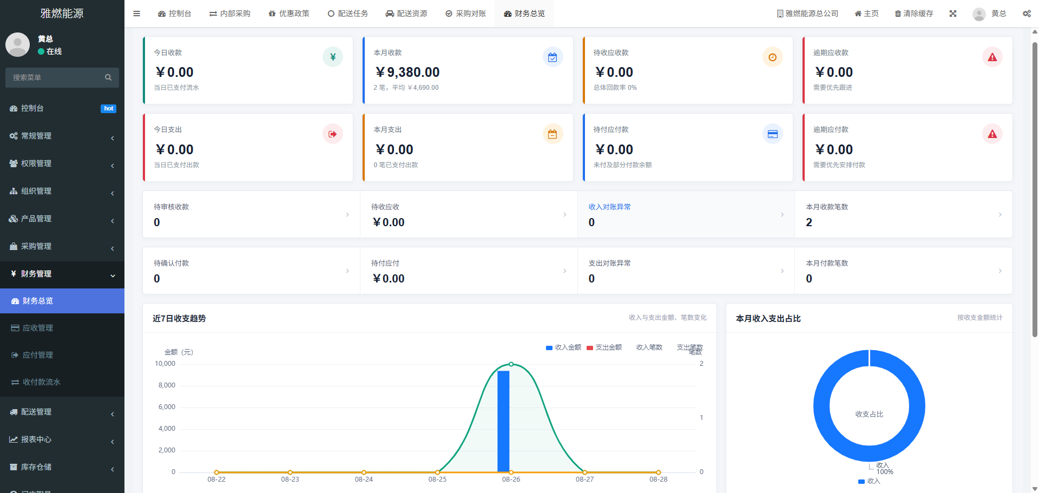Screen dimensions: 1039x493
Task: Click the search magnifier icon in sidebar
Action: point(108,77)
